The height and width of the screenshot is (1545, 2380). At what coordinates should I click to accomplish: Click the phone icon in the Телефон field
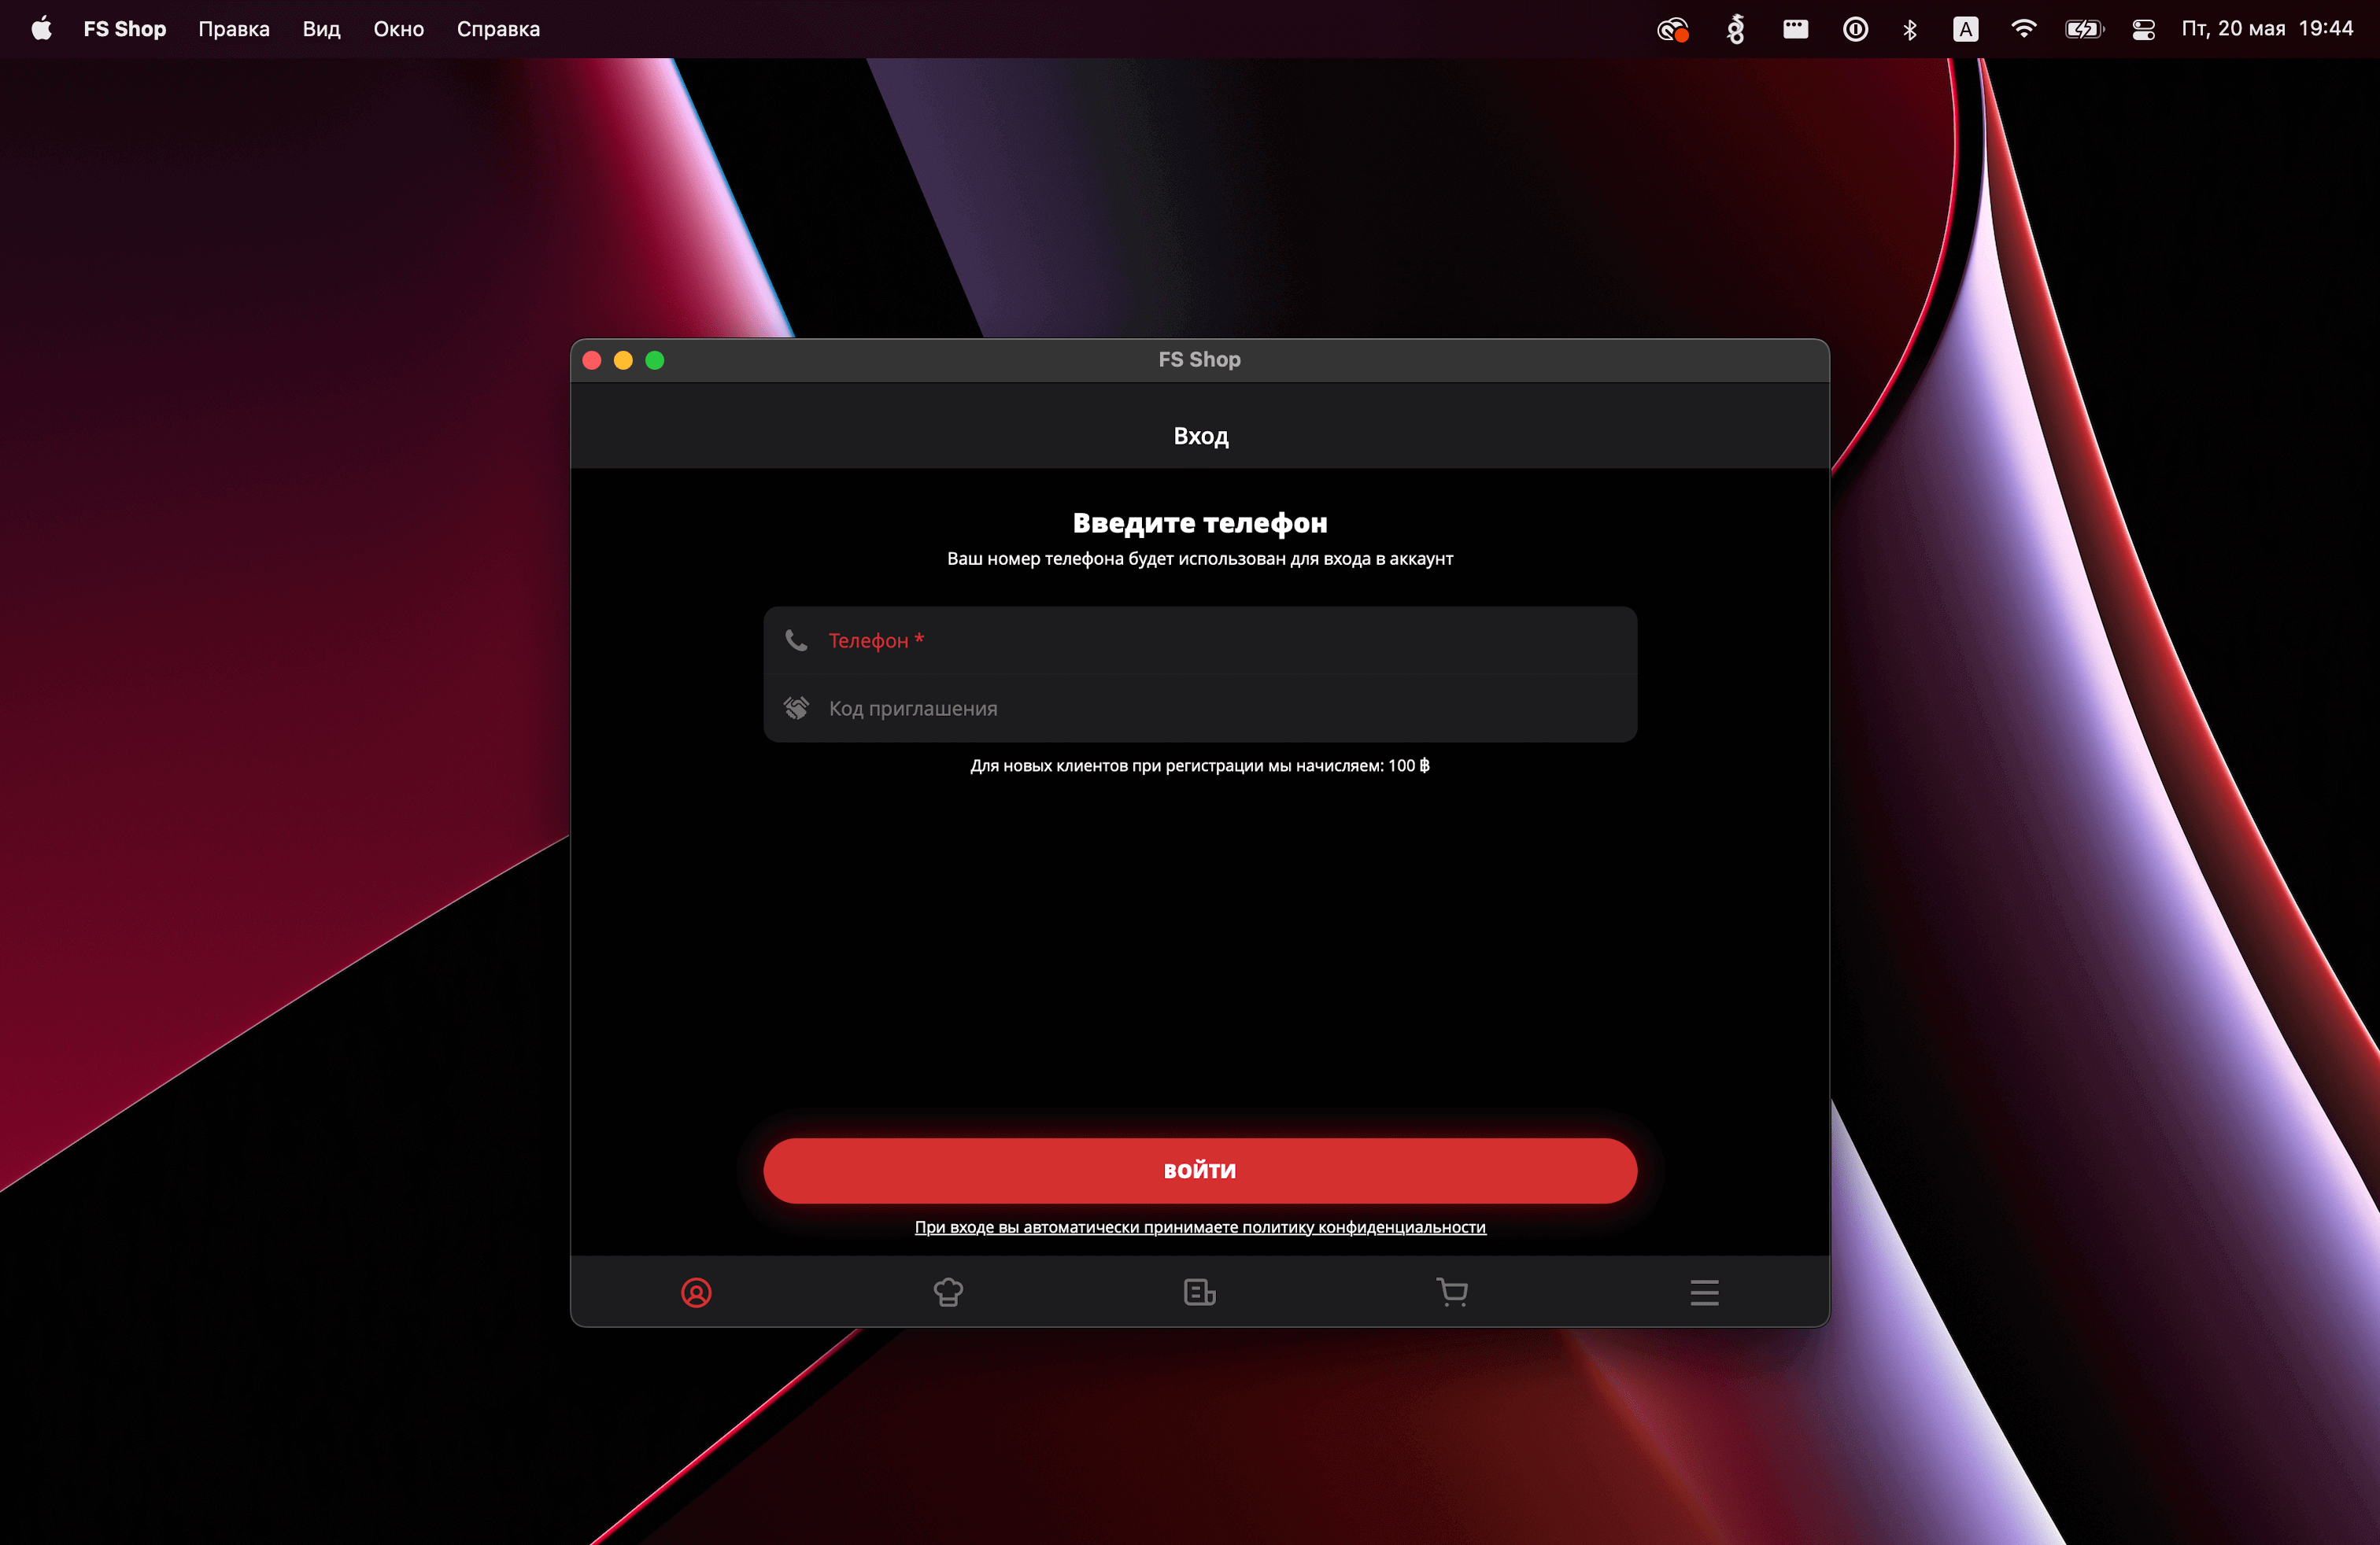point(796,640)
